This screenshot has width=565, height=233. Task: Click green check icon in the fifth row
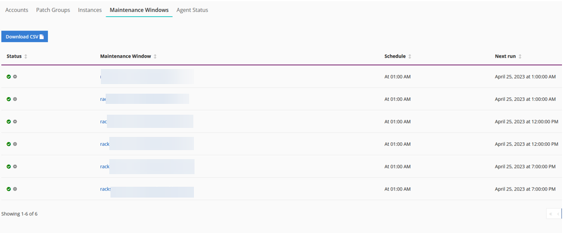[8, 167]
